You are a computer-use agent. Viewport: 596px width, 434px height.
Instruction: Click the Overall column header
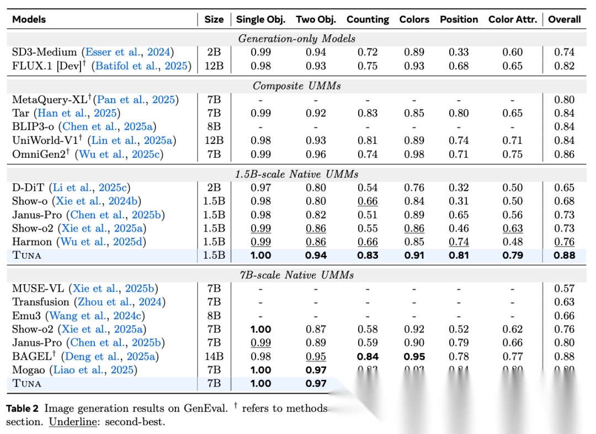(565, 19)
